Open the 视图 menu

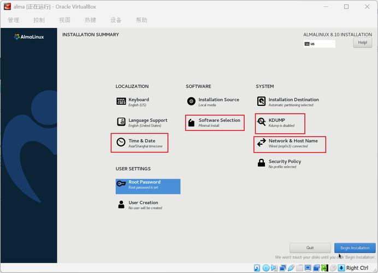[x=64, y=20]
